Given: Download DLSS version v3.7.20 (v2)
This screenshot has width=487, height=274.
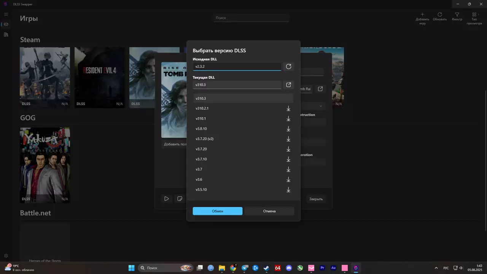Looking at the screenshot, I should (x=288, y=139).
